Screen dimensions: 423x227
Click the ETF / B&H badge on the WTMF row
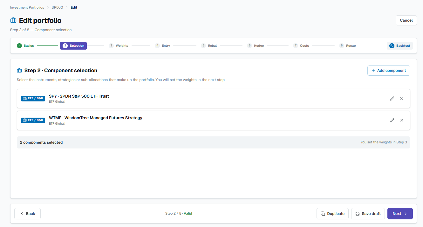33,120
